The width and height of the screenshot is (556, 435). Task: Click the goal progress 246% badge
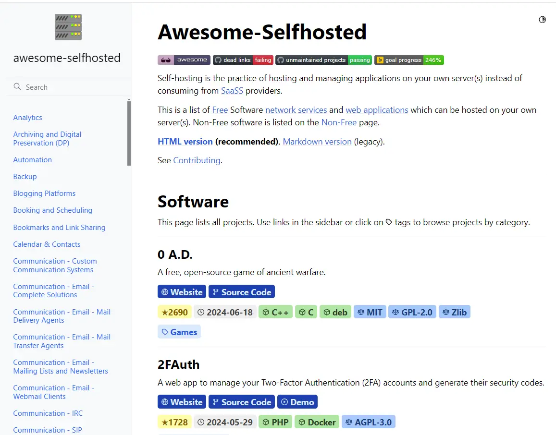pos(408,60)
